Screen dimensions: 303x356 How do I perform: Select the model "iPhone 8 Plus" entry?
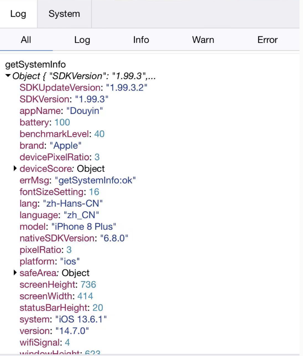68,226
